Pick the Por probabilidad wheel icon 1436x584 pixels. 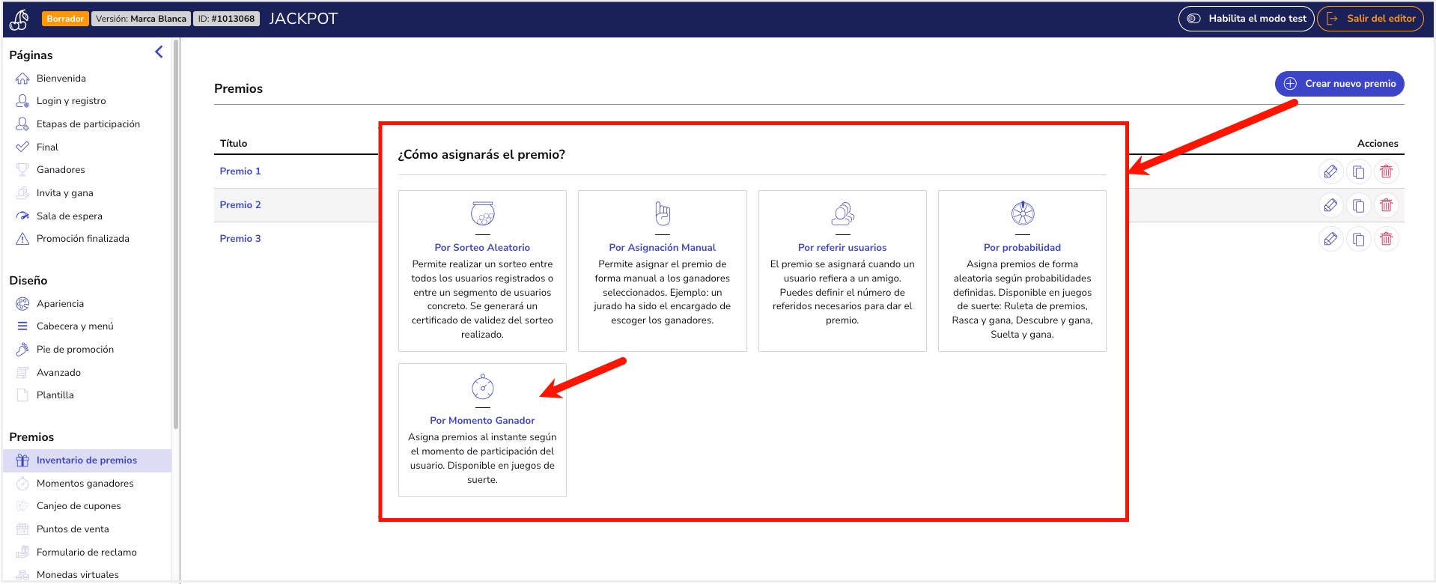[x=1023, y=213]
